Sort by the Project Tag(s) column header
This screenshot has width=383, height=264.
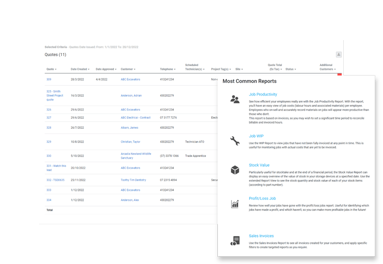221,69
